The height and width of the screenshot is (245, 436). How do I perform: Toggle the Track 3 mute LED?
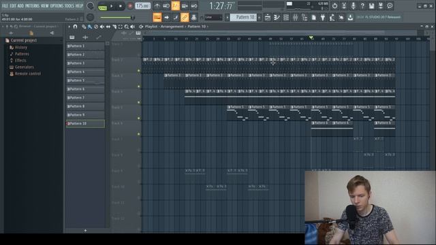click(x=139, y=86)
